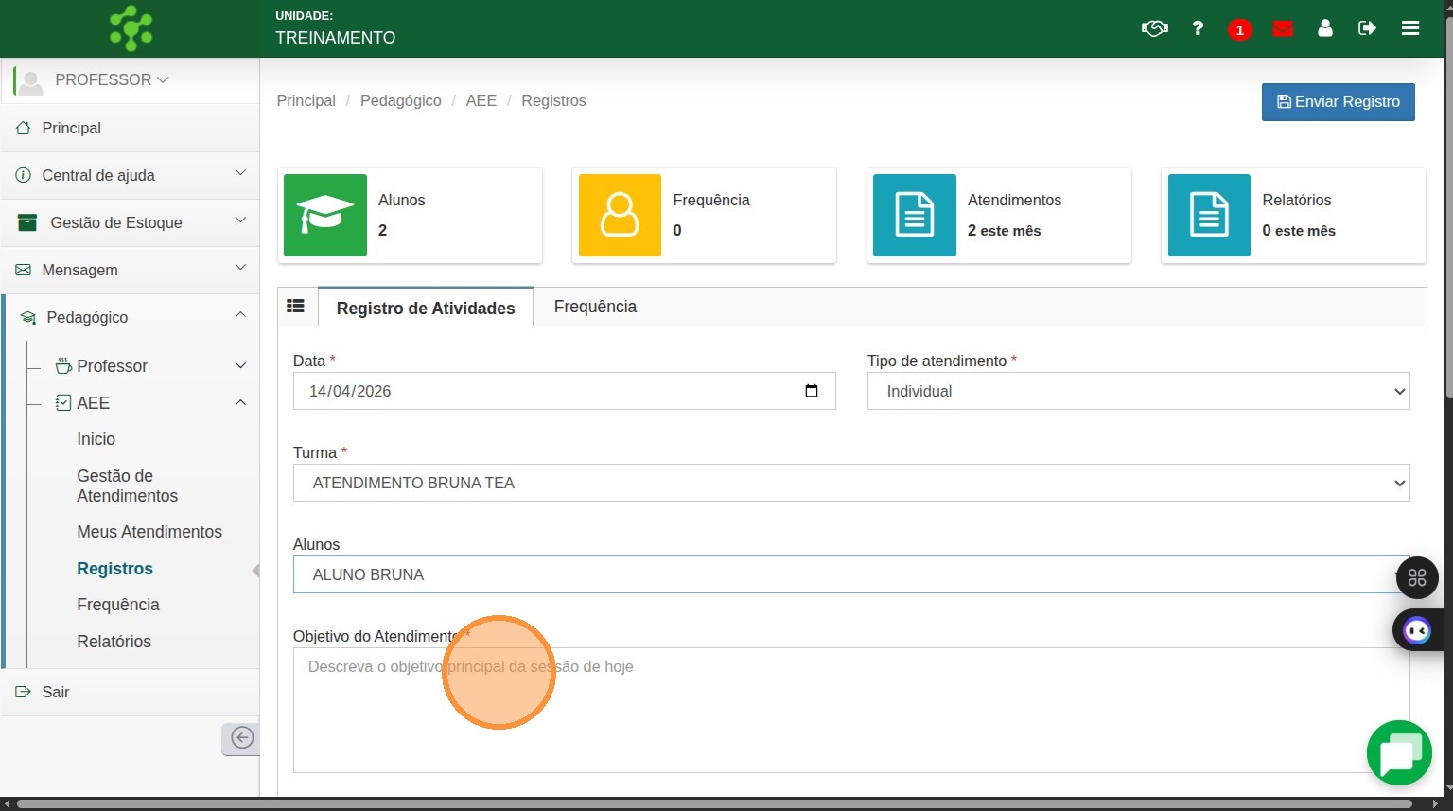Collapse the AEE submenu

click(240, 403)
